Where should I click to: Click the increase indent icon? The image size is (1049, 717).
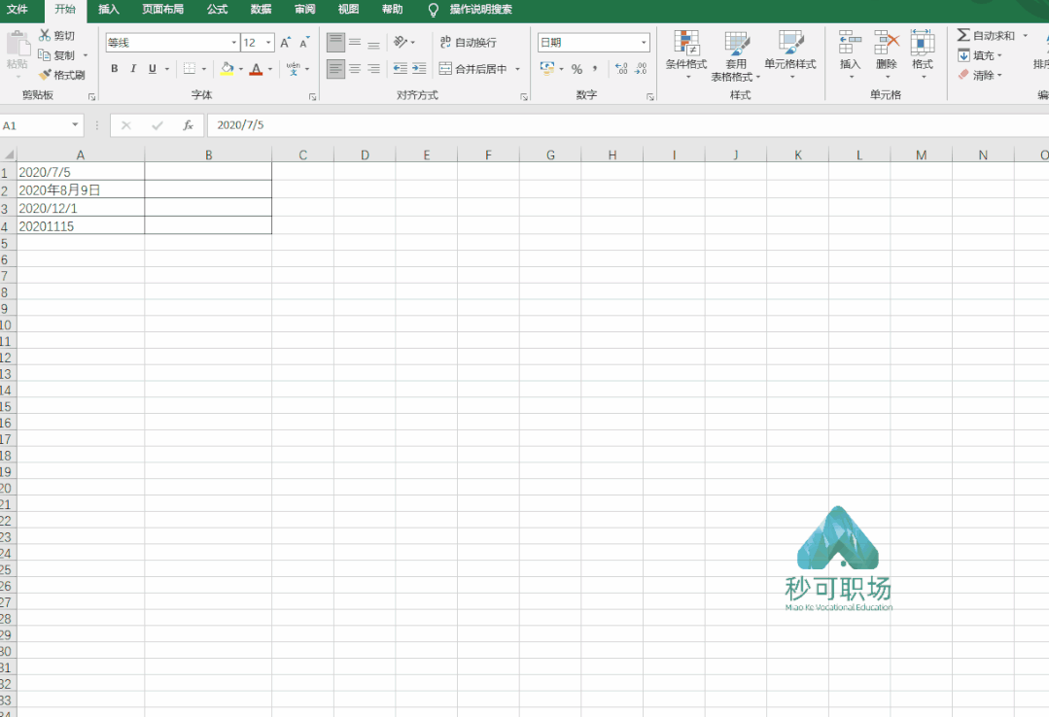(x=419, y=69)
